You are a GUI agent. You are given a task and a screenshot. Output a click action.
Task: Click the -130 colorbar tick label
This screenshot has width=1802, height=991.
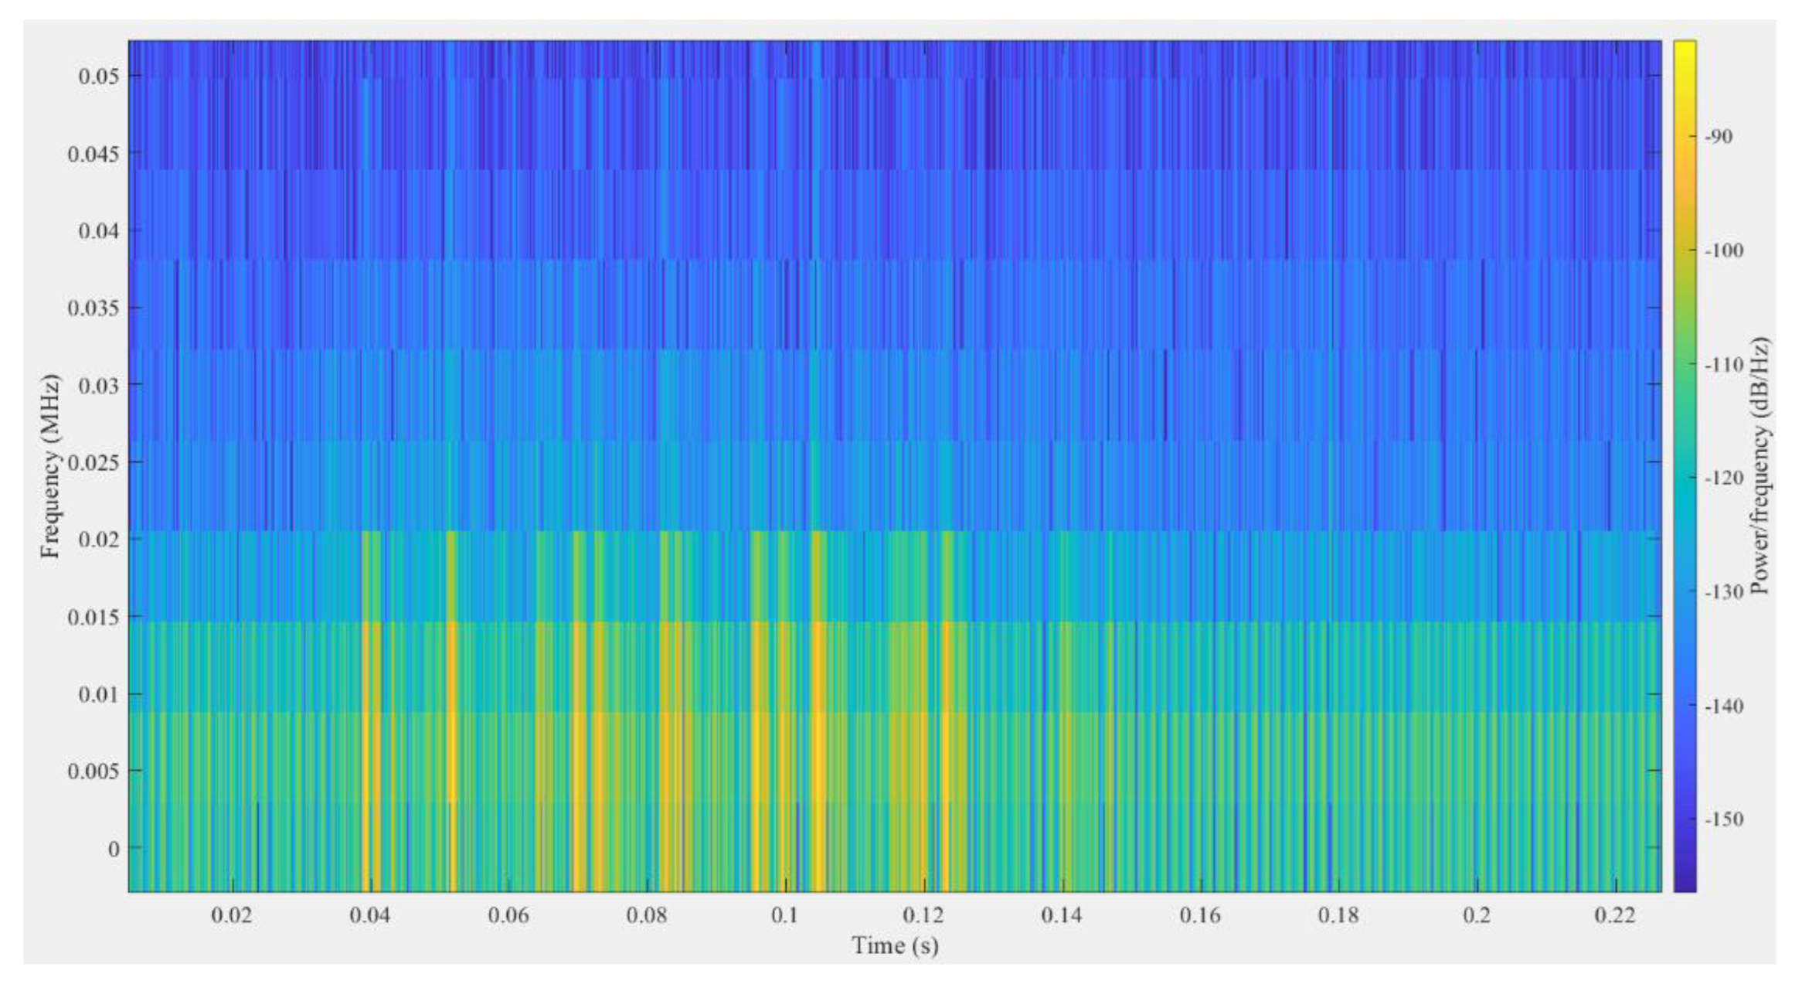[1723, 592]
